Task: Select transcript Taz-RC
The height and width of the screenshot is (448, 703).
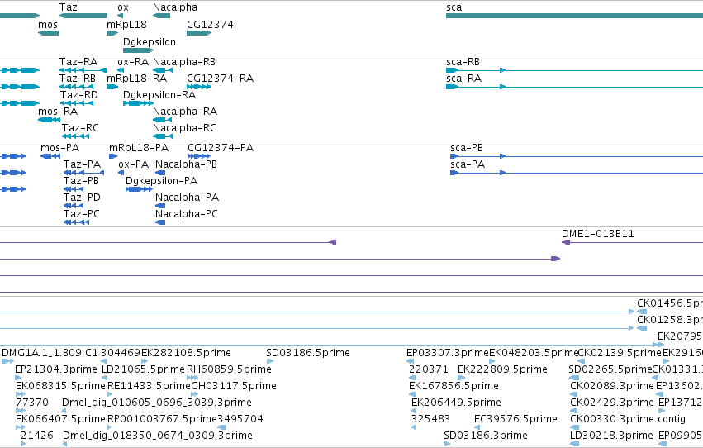Action: (x=75, y=136)
